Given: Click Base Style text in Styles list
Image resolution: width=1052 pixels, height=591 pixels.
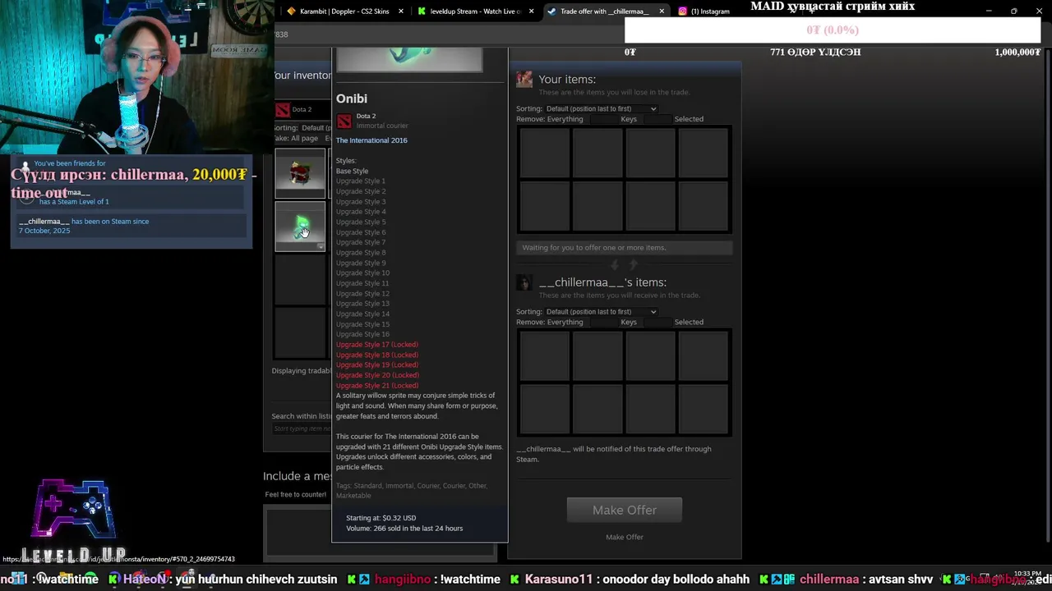Looking at the screenshot, I should pos(352,171).
